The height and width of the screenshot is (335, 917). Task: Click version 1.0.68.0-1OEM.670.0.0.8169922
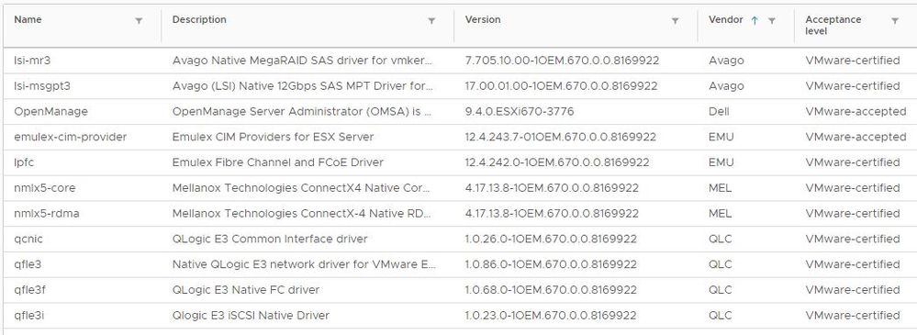(551, 290)
